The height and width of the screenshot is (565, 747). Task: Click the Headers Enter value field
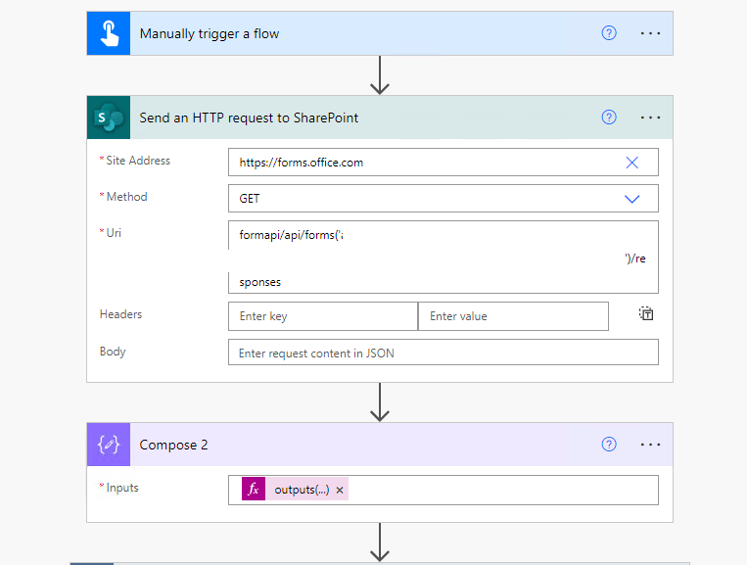tap(513, 316)
